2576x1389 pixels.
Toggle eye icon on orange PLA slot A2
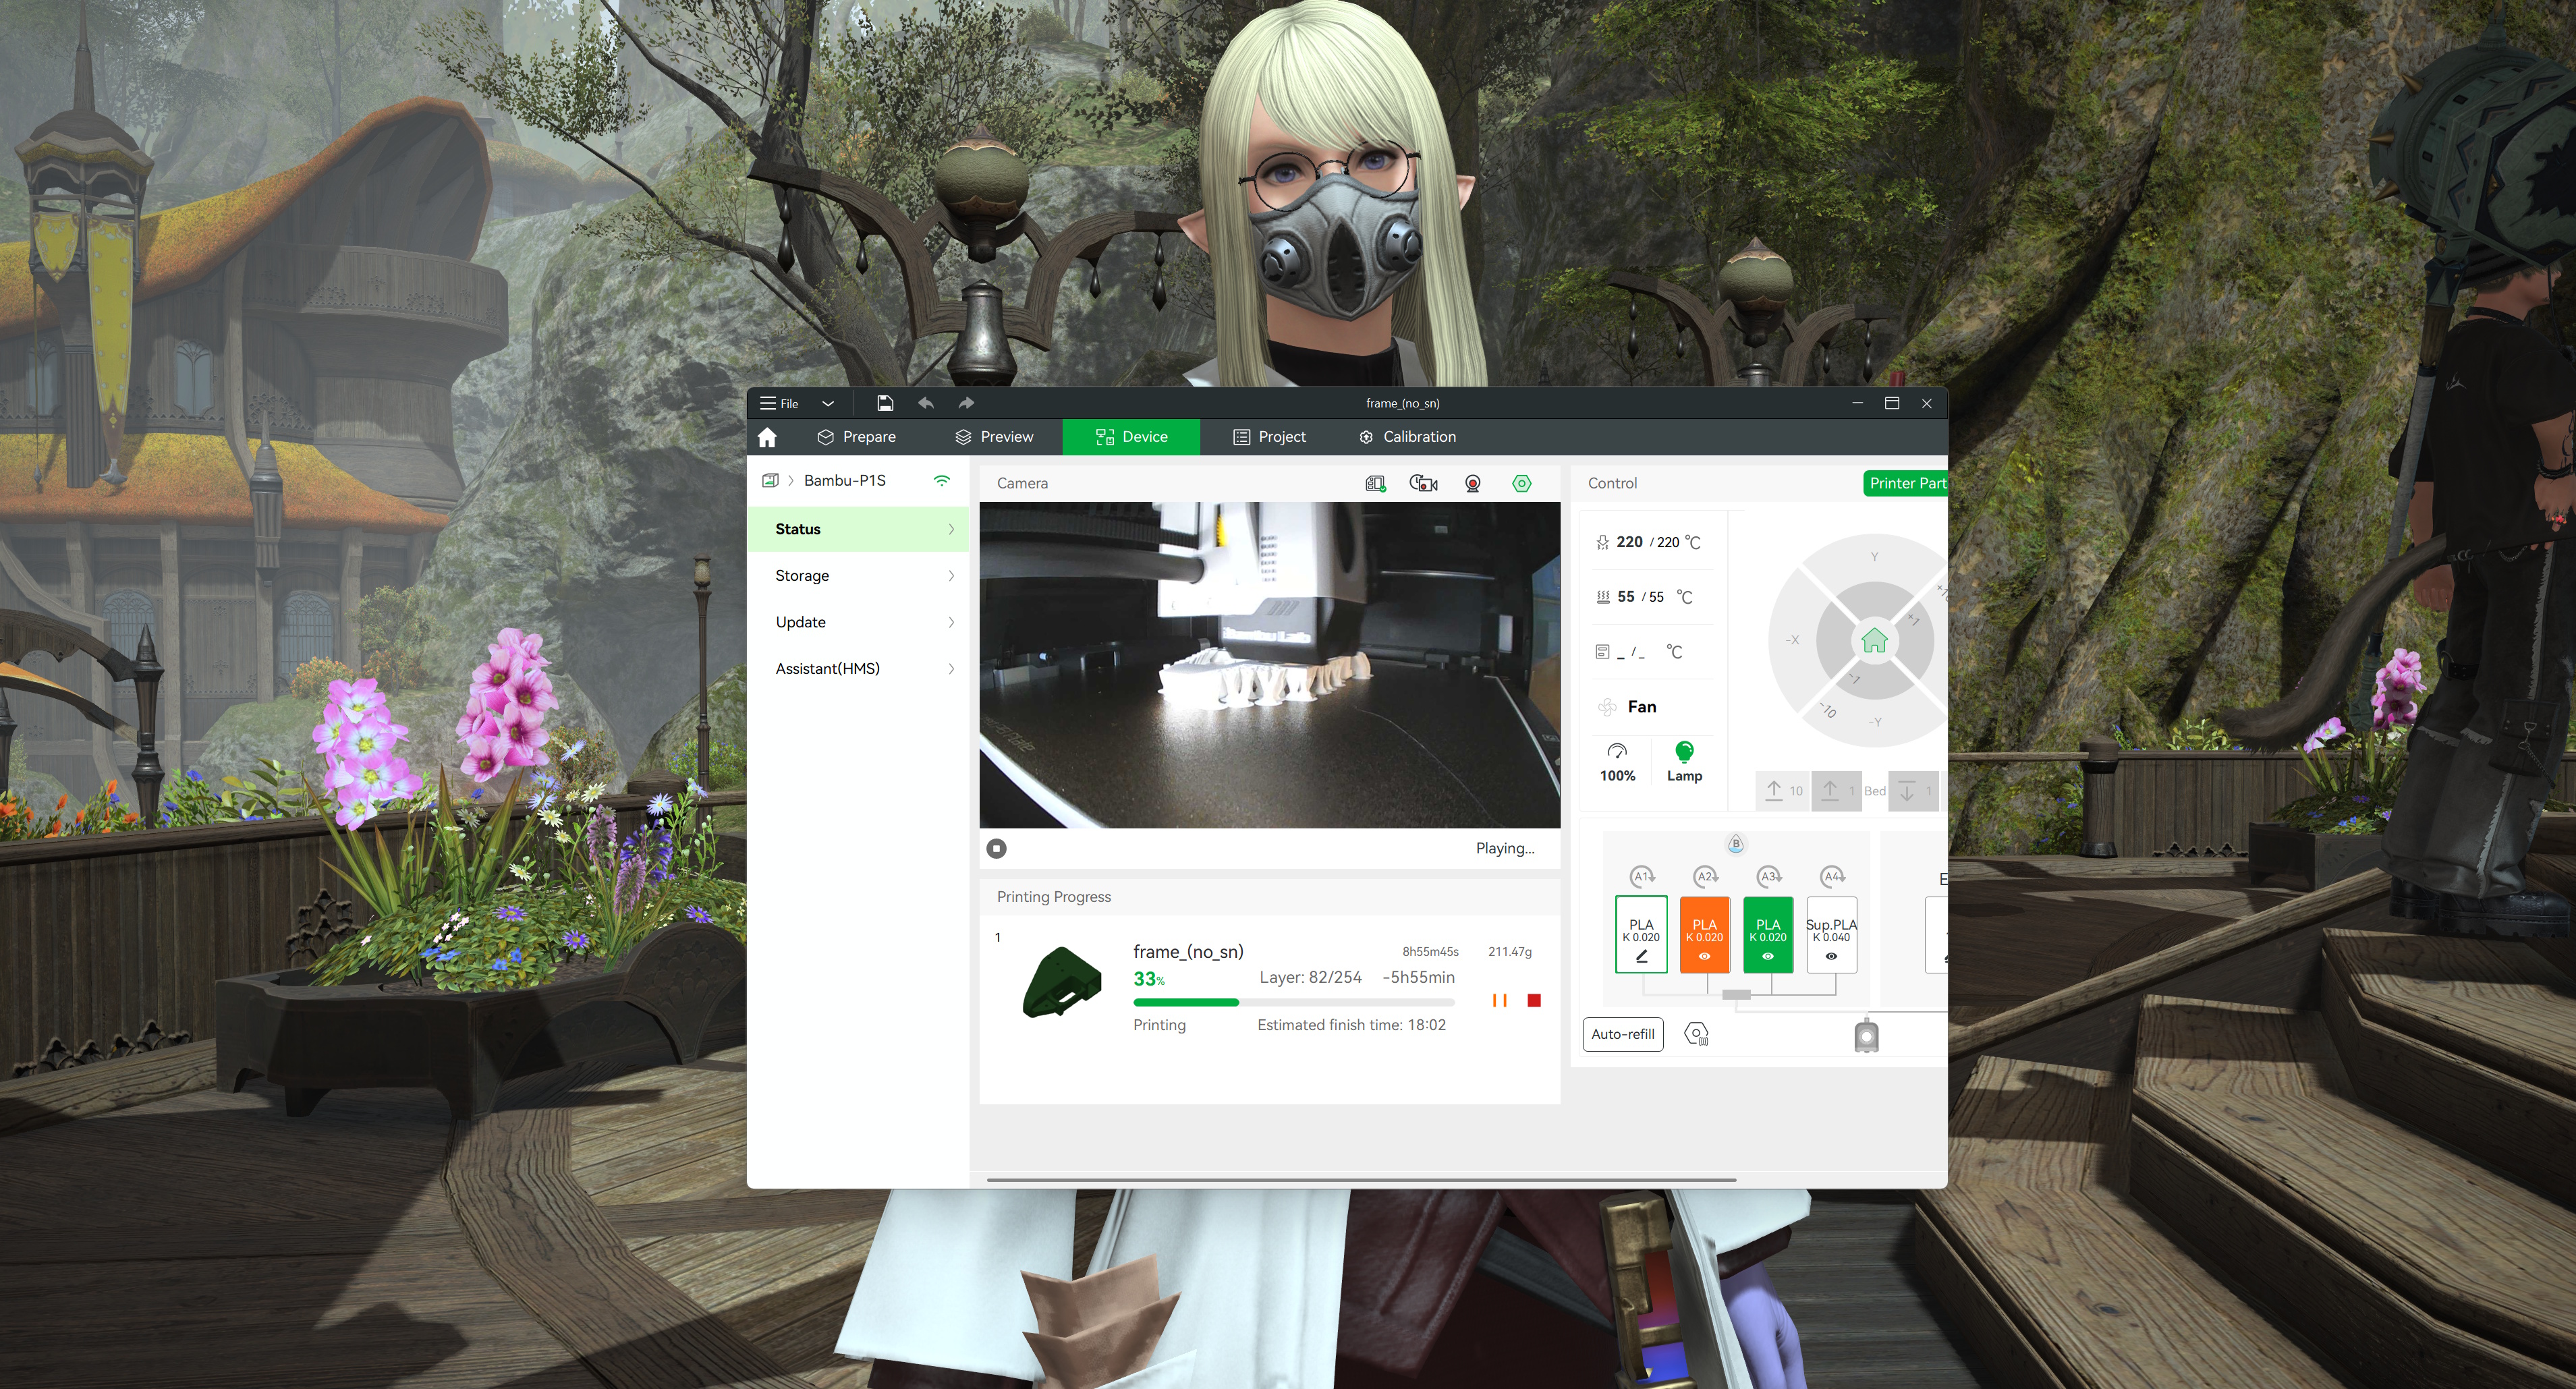[1704, 957]
